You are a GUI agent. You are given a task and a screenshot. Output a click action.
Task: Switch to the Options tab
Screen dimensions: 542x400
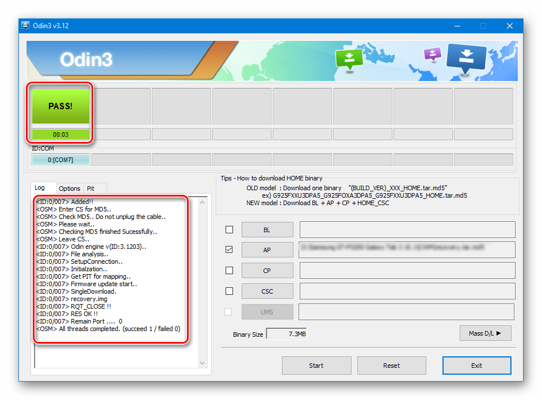click(70, 189)
